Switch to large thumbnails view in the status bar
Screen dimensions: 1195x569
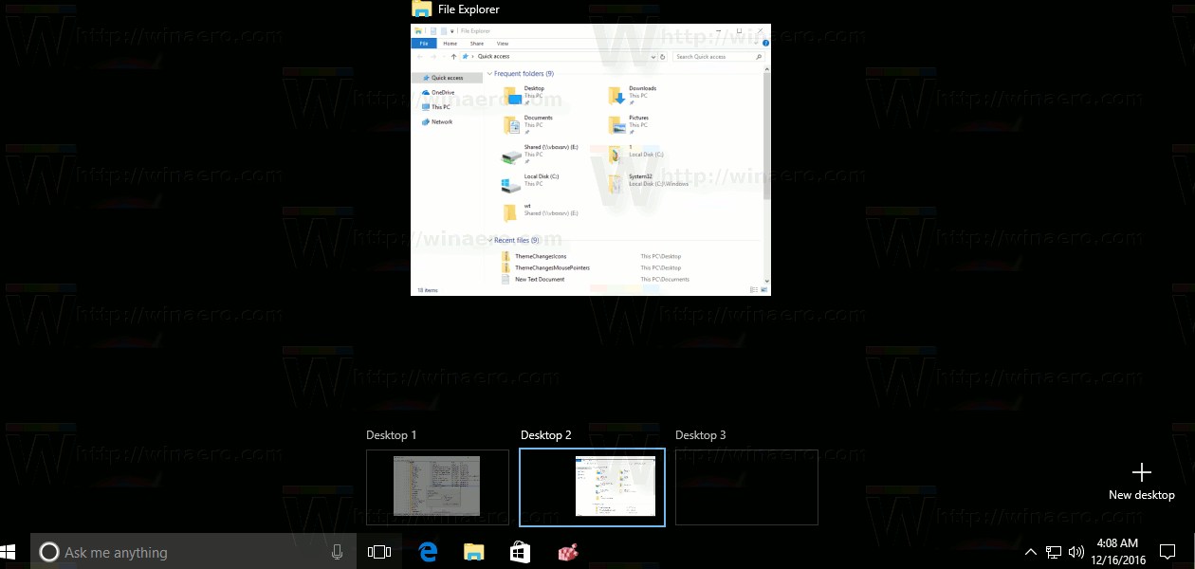(763, 289)
